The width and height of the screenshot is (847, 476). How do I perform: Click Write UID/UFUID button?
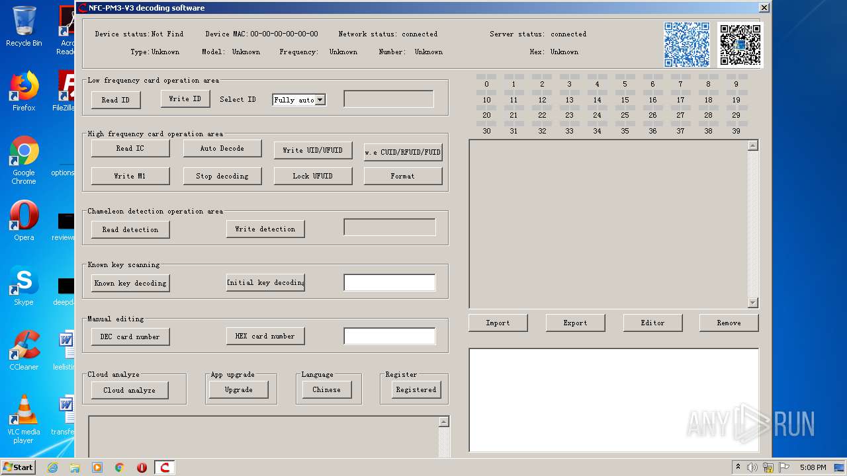(313, 150)
